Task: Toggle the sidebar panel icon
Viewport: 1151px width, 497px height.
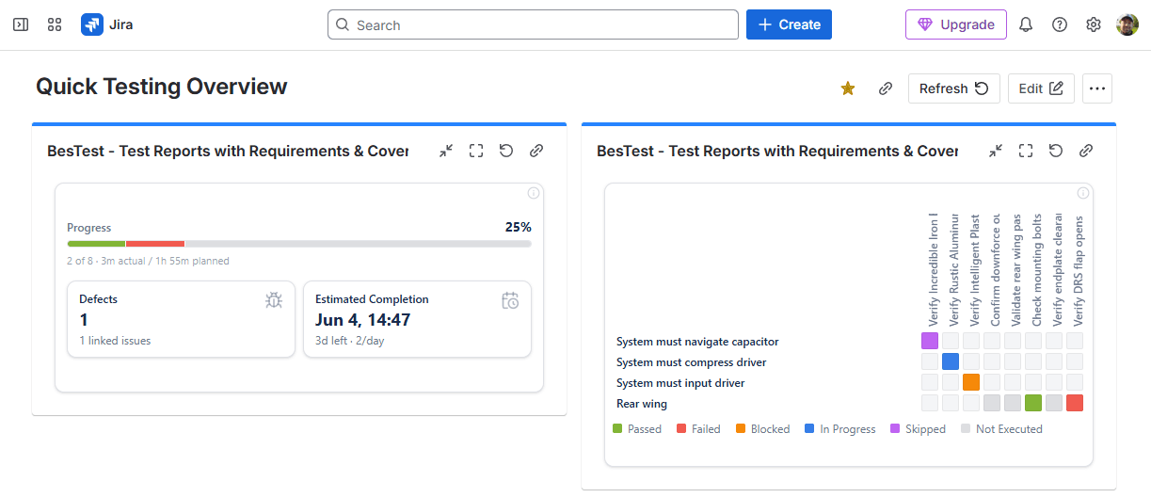Action: coord(21,24)
